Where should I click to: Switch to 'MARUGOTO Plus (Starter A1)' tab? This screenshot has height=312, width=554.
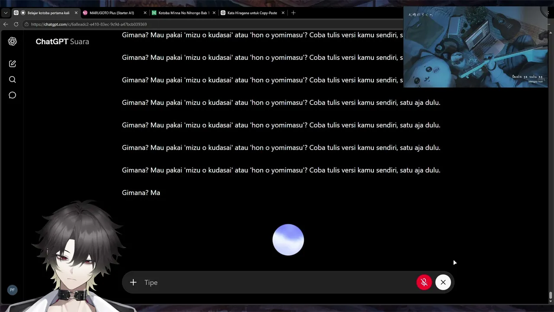[115, 13]
